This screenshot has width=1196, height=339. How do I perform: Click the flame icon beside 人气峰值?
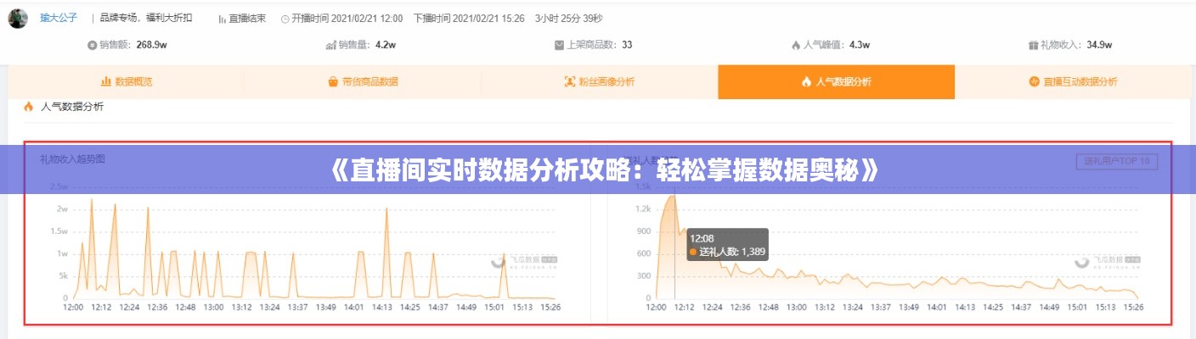[796, 45]
